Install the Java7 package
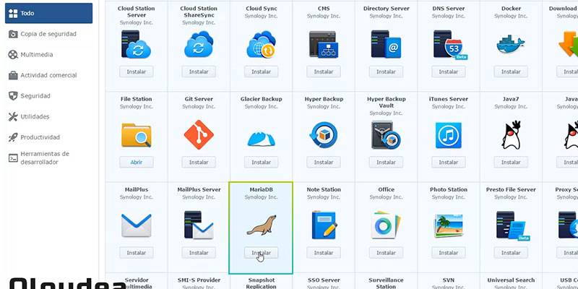Viewport: 578px width, 289px height. tap(511, 162)
